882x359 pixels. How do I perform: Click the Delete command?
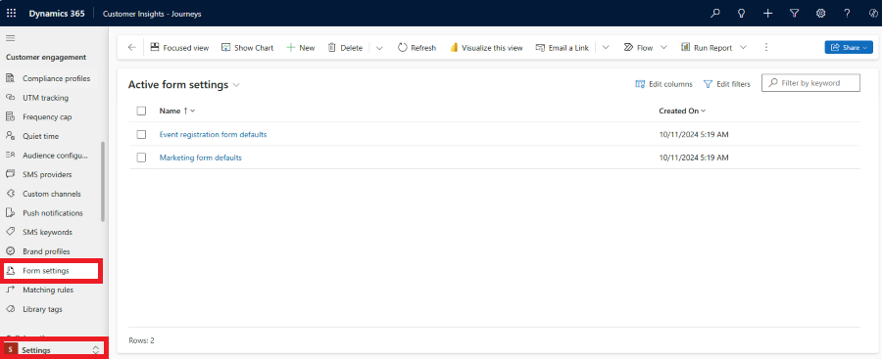click(345, 48)
